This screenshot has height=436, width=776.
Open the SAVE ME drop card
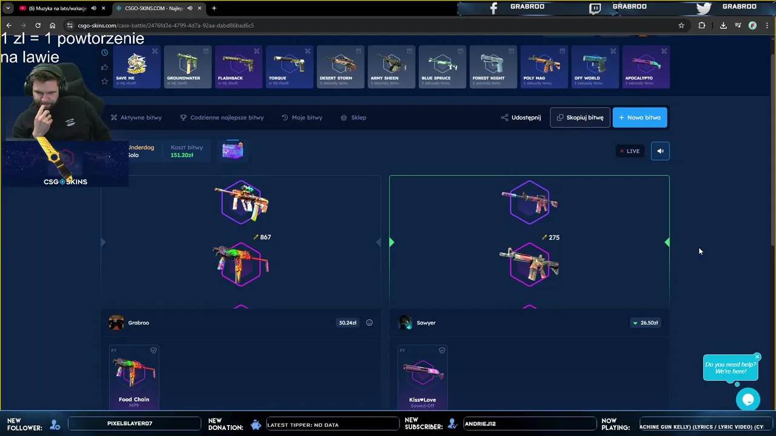[x=137, y=67]
